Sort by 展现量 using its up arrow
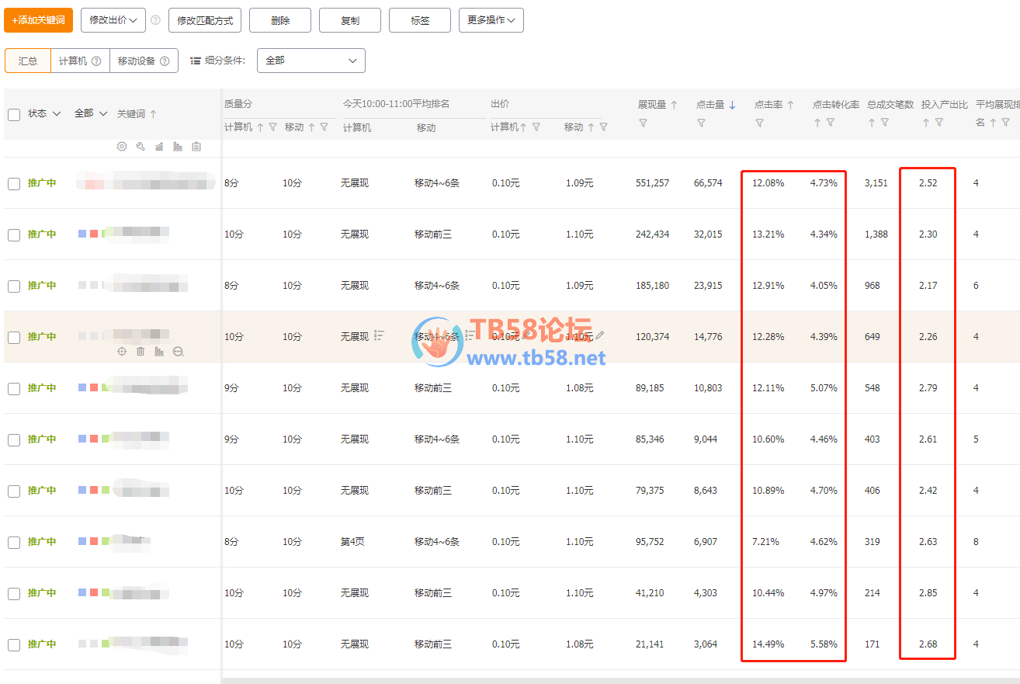This screenshot has height=684, width=1020. pyautogui.click(x=674, y=105)
